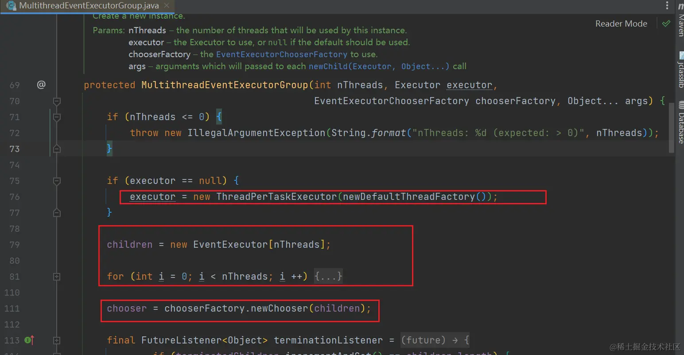Open the jclasslib tool window
684x355 pixels.
click(x=680, y=70)
